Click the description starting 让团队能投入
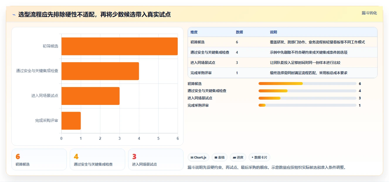The image size is (389, 182). coord(305,63)
